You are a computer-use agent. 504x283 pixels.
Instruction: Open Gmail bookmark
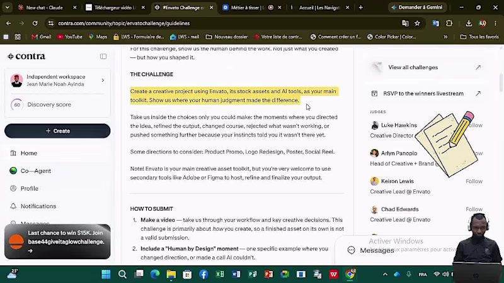point(42,37)
